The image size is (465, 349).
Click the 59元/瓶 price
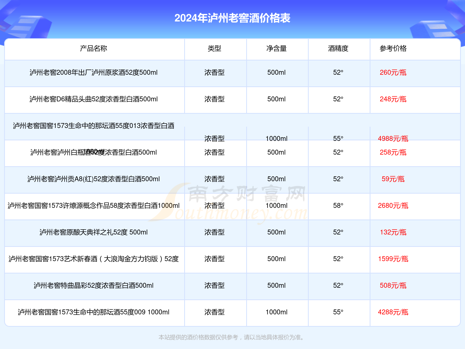click(x=393, y=179)
